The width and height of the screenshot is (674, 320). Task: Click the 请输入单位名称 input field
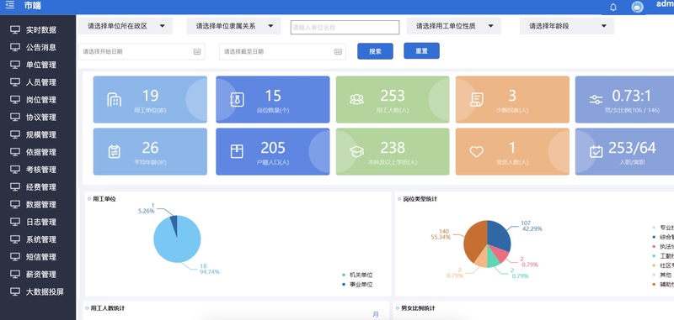[345, 27]
